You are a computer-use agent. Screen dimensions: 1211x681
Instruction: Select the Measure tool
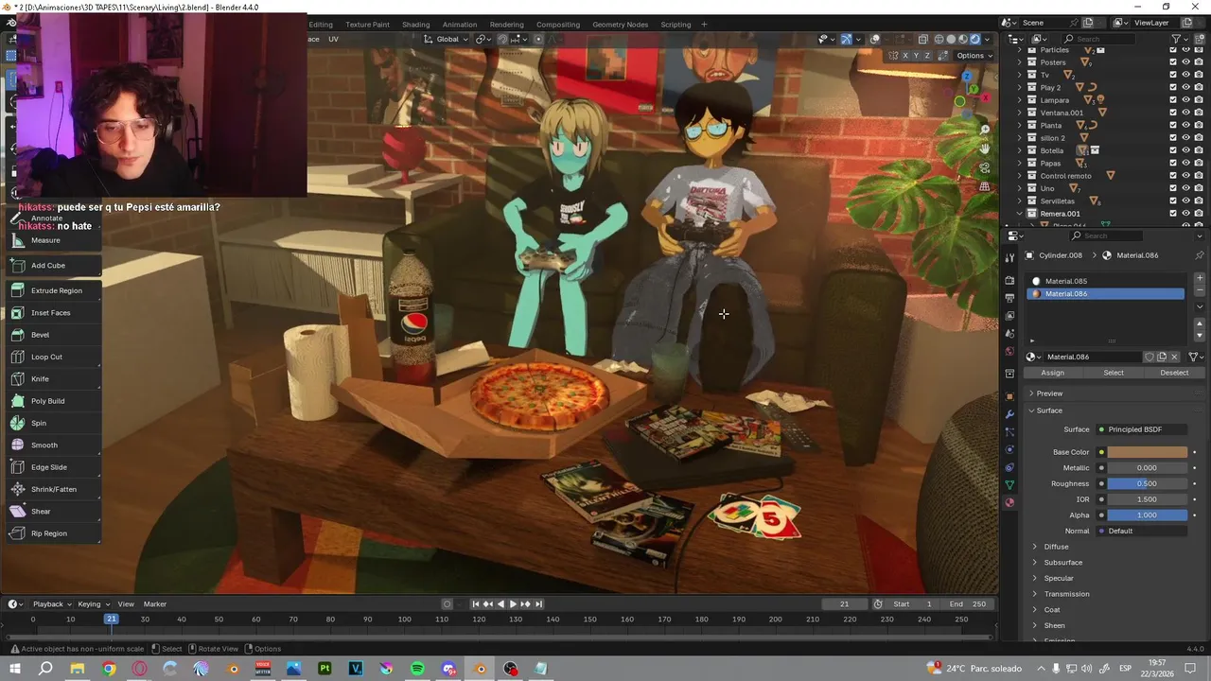[53, 240]
